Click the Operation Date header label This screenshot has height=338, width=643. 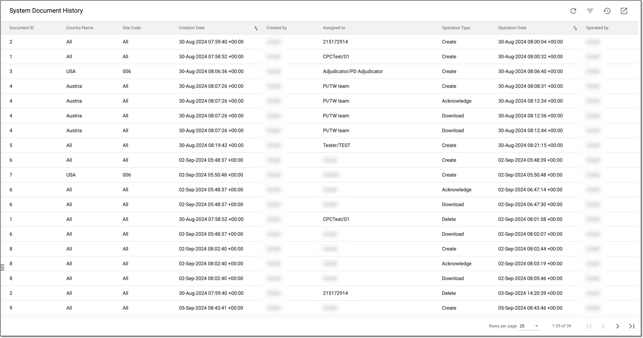click(512, 28)
